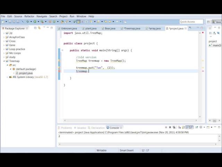Click the Writable status bar entry
Viewport: 222px width, 167px height.
(102, 150)
